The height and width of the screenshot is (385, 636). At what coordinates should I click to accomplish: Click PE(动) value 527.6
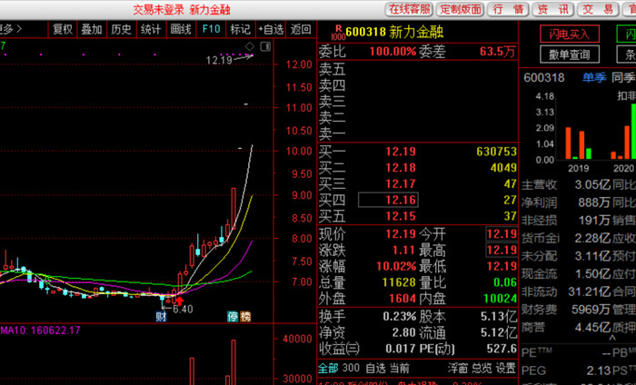502,349
